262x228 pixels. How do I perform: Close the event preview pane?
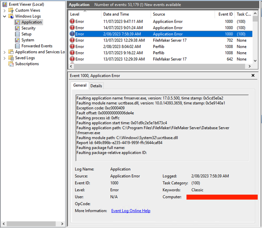point(253,76)
